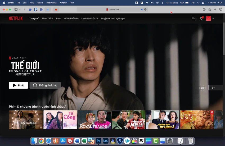
Task: Open Control Center in menu bar
Action: 203,3
